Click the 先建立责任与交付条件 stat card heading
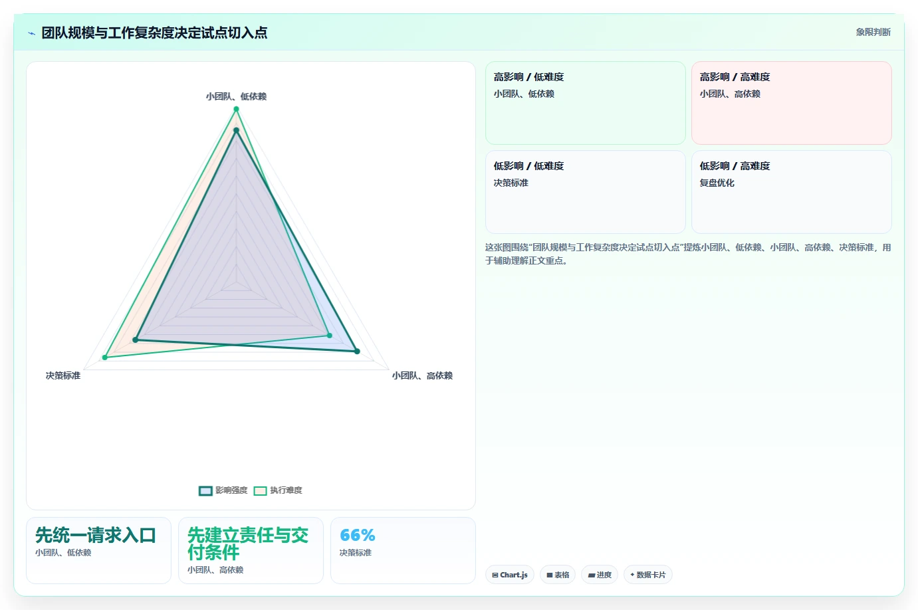 tap(248, 544)
